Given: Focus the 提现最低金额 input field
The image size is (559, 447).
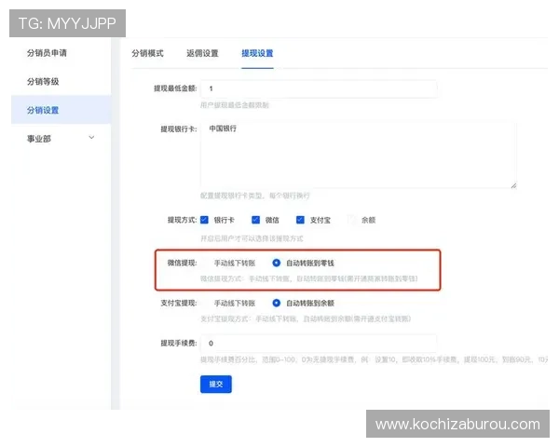Looking at the screenshot, I should pyautogui.click(x=319, y=88).
